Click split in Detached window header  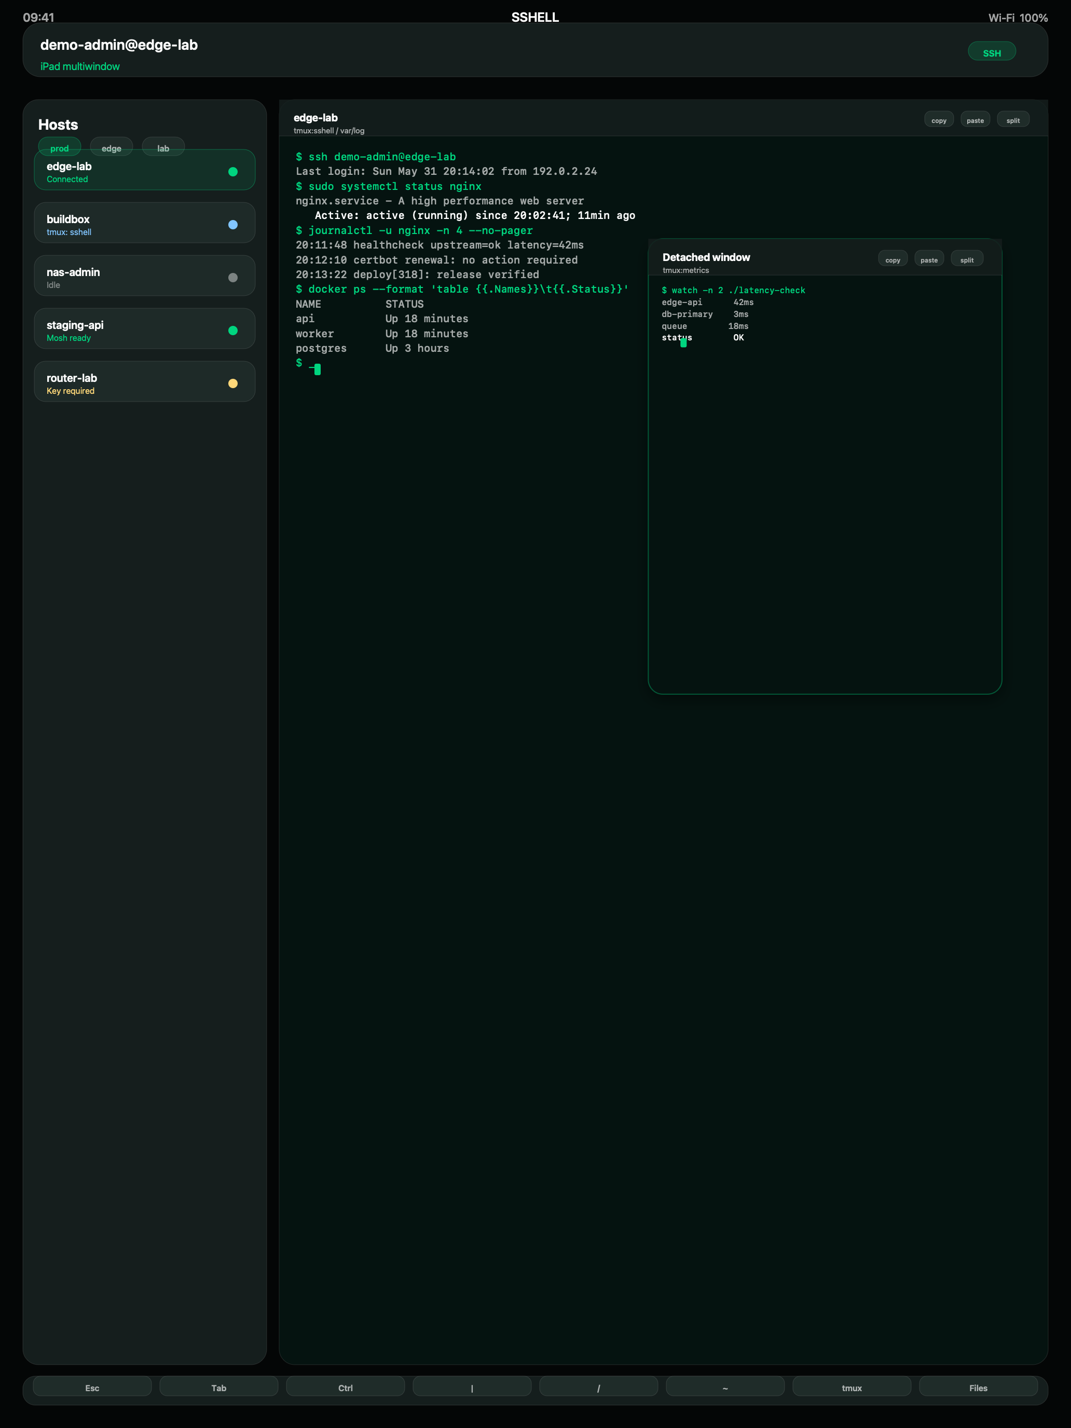coord(966,259)
